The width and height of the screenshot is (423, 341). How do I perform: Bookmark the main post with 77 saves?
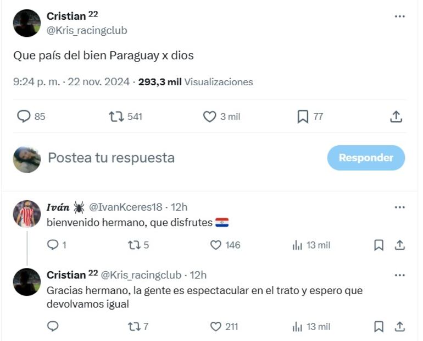click(x=303, y=117)
